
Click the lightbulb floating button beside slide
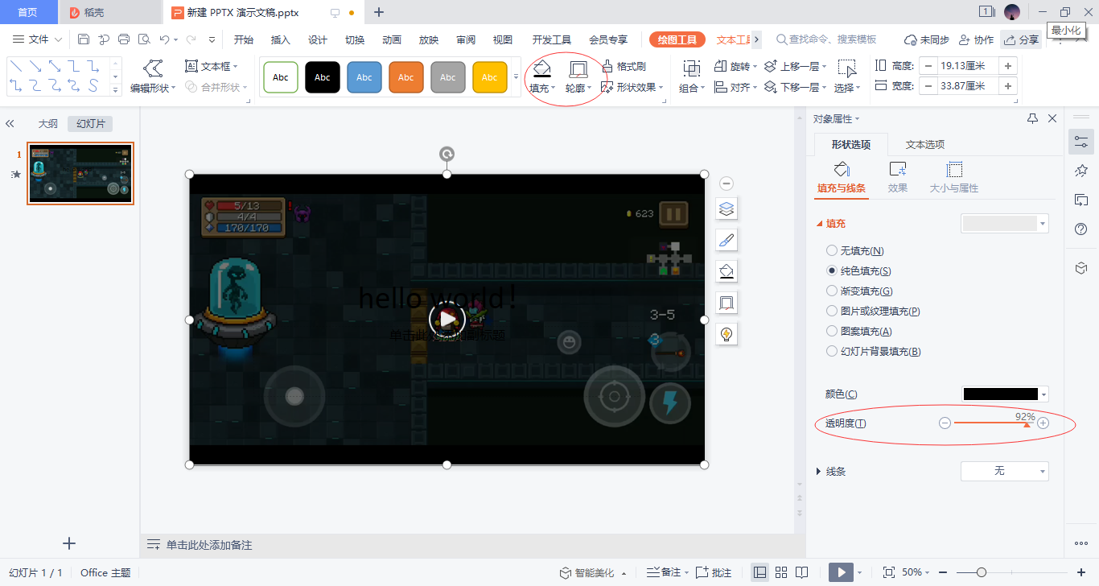click(x=726, y=334)
